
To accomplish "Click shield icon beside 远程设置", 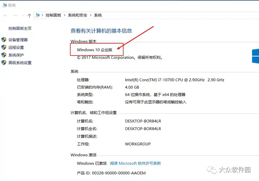I will 4,47.
